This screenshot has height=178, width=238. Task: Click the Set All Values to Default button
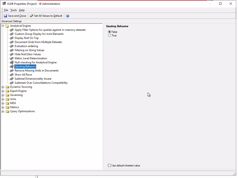[x=46, y=16]
